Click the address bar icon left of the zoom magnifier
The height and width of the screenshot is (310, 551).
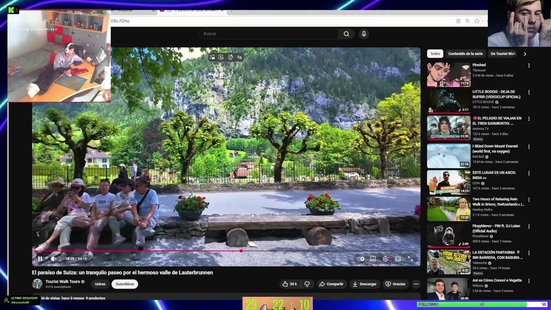458,21
